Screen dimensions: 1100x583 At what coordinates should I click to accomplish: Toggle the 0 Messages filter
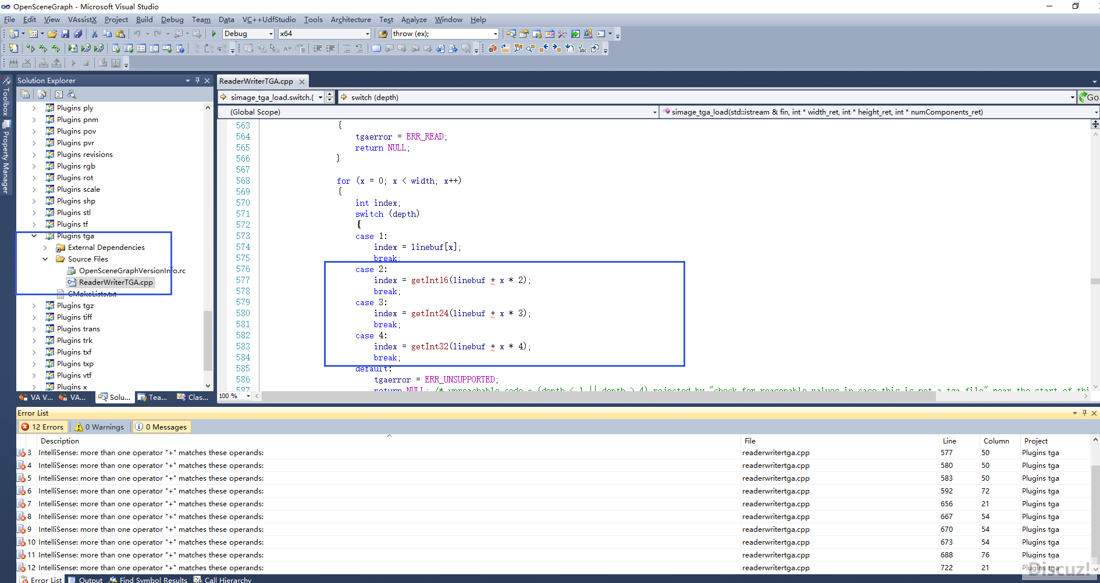[x=161, y=427]
